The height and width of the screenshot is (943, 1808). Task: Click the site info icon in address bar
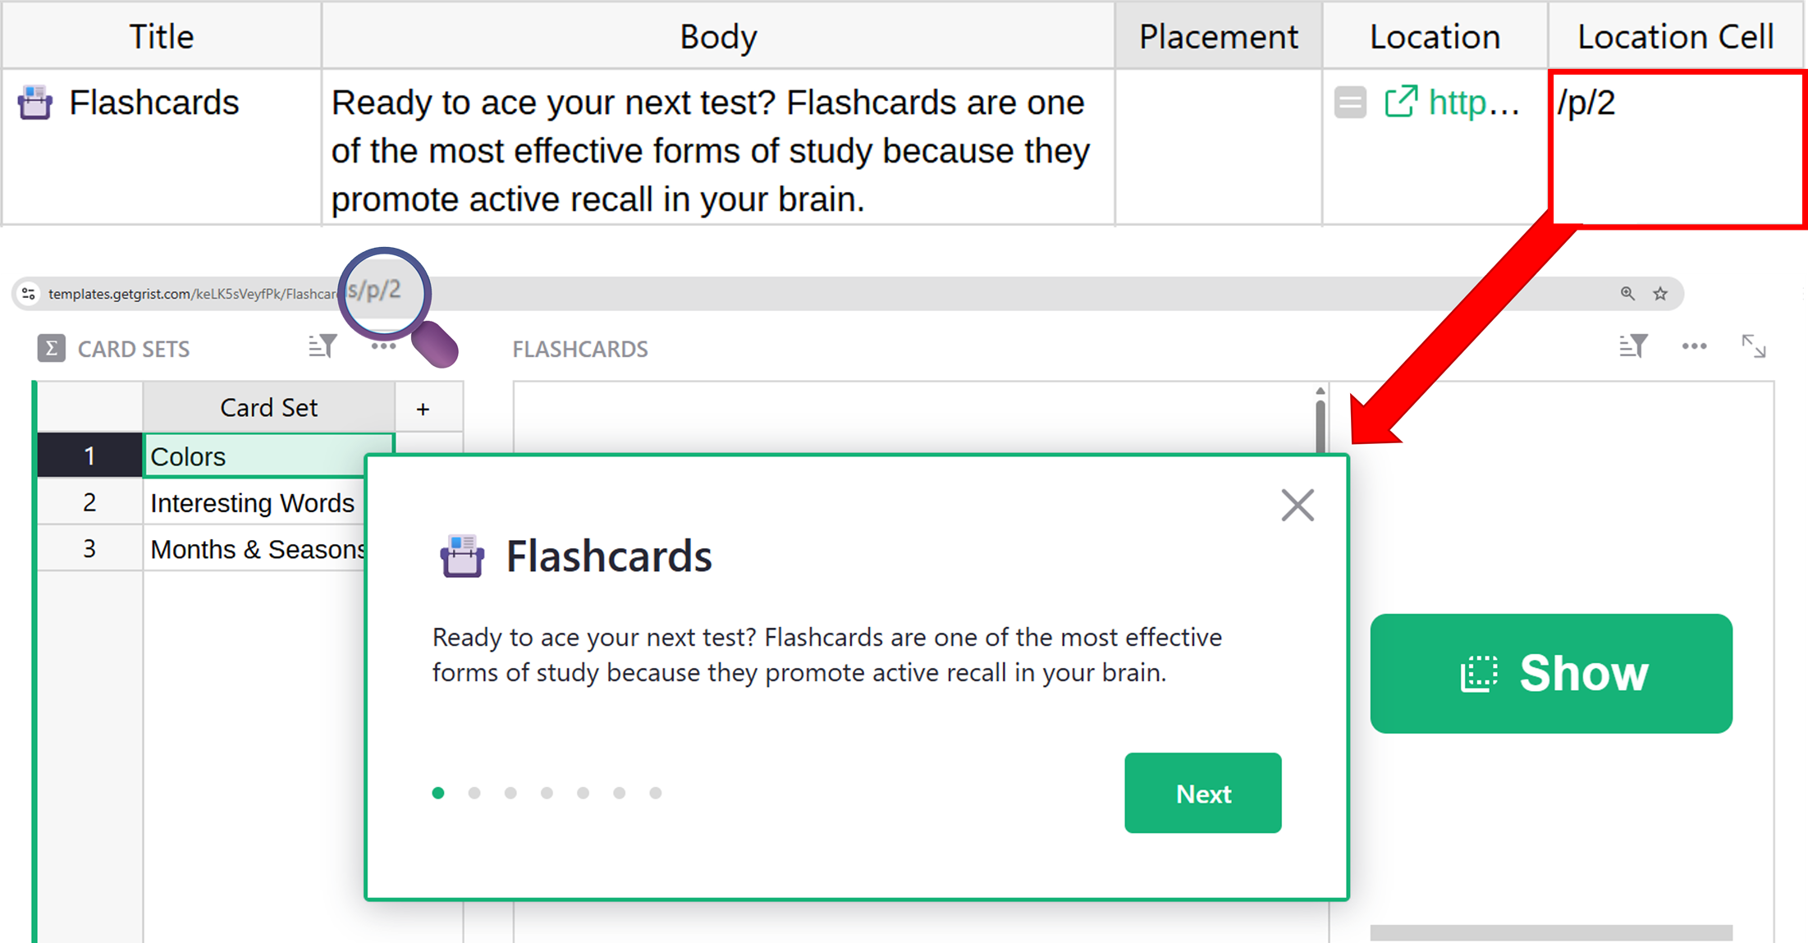click(29, 294)
